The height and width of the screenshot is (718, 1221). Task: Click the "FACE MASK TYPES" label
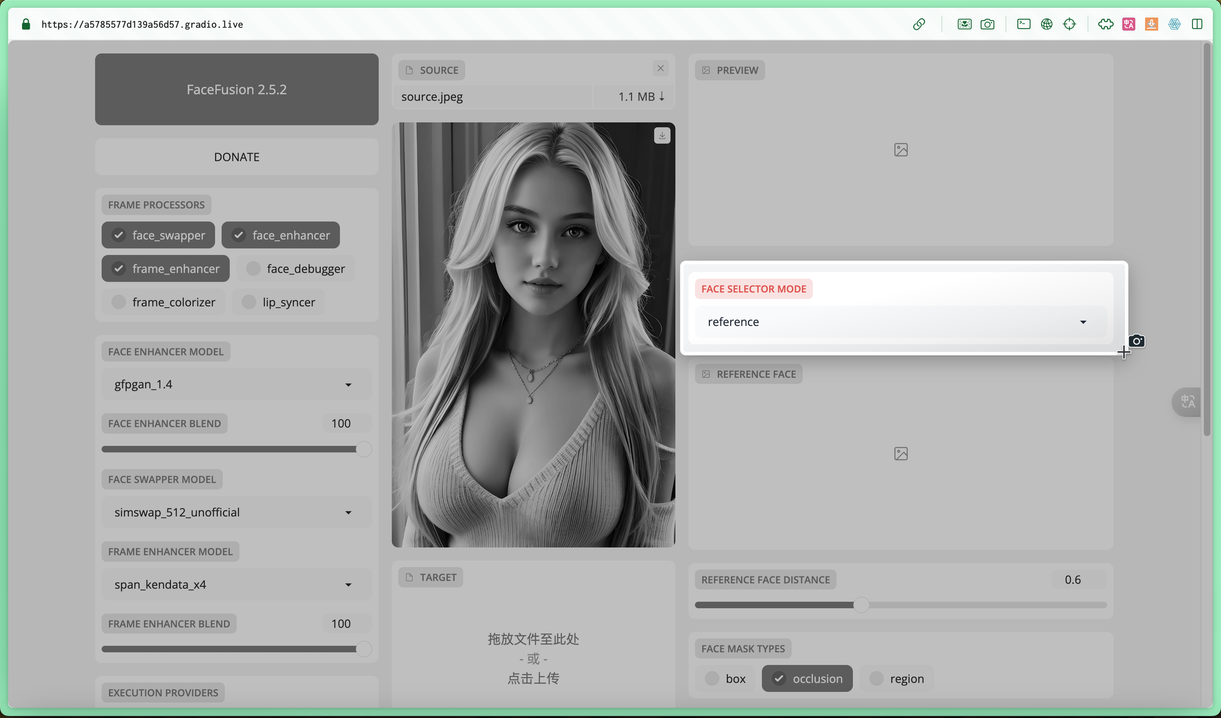743,649
